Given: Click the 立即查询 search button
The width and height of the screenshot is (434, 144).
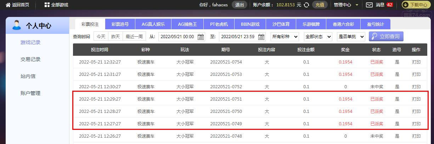Looking at the screenshot, I should pos(386,37).
